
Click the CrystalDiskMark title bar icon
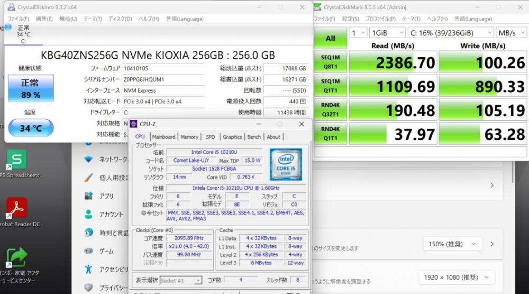coord(318,7)
